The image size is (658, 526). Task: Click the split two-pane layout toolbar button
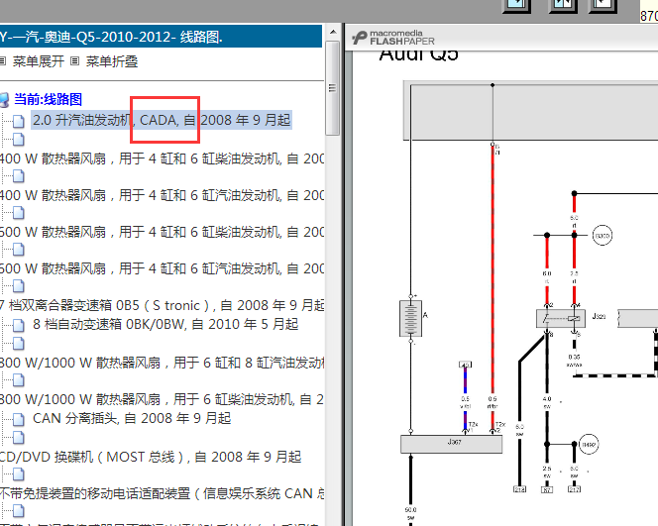[563, 5]
